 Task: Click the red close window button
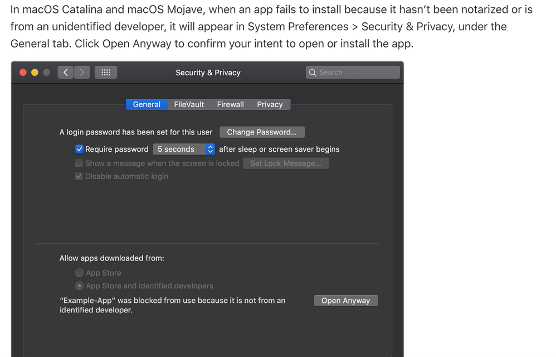[x=23, y=73]
